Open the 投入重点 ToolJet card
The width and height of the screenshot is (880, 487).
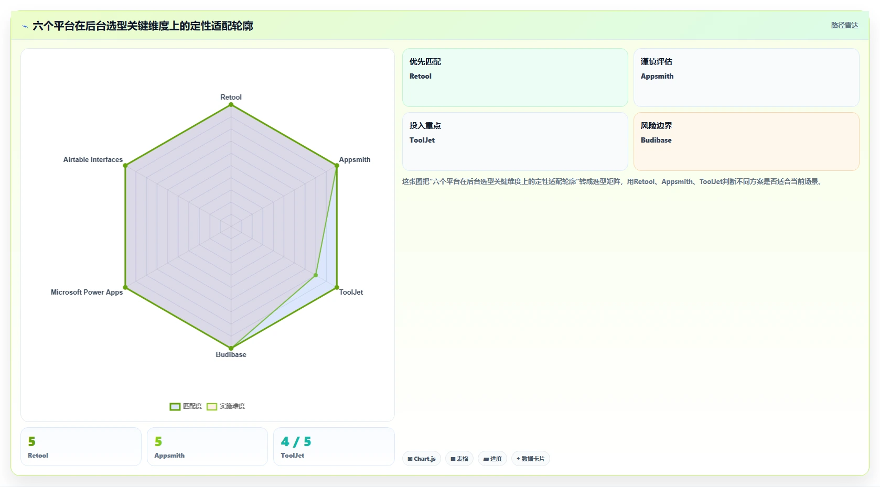(515, 142)
